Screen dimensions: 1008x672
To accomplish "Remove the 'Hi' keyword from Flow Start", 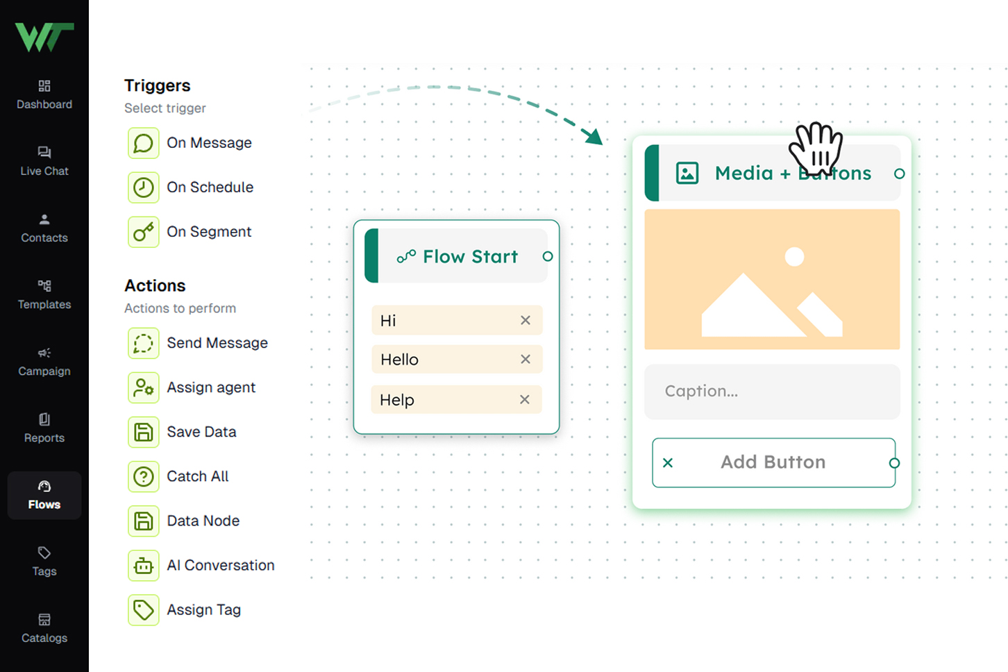I will (x=526, y=320).
